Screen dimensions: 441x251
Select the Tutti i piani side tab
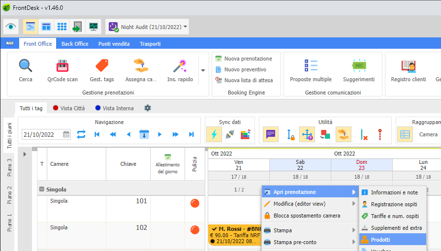pyautogui.click(x=9, y=136)
